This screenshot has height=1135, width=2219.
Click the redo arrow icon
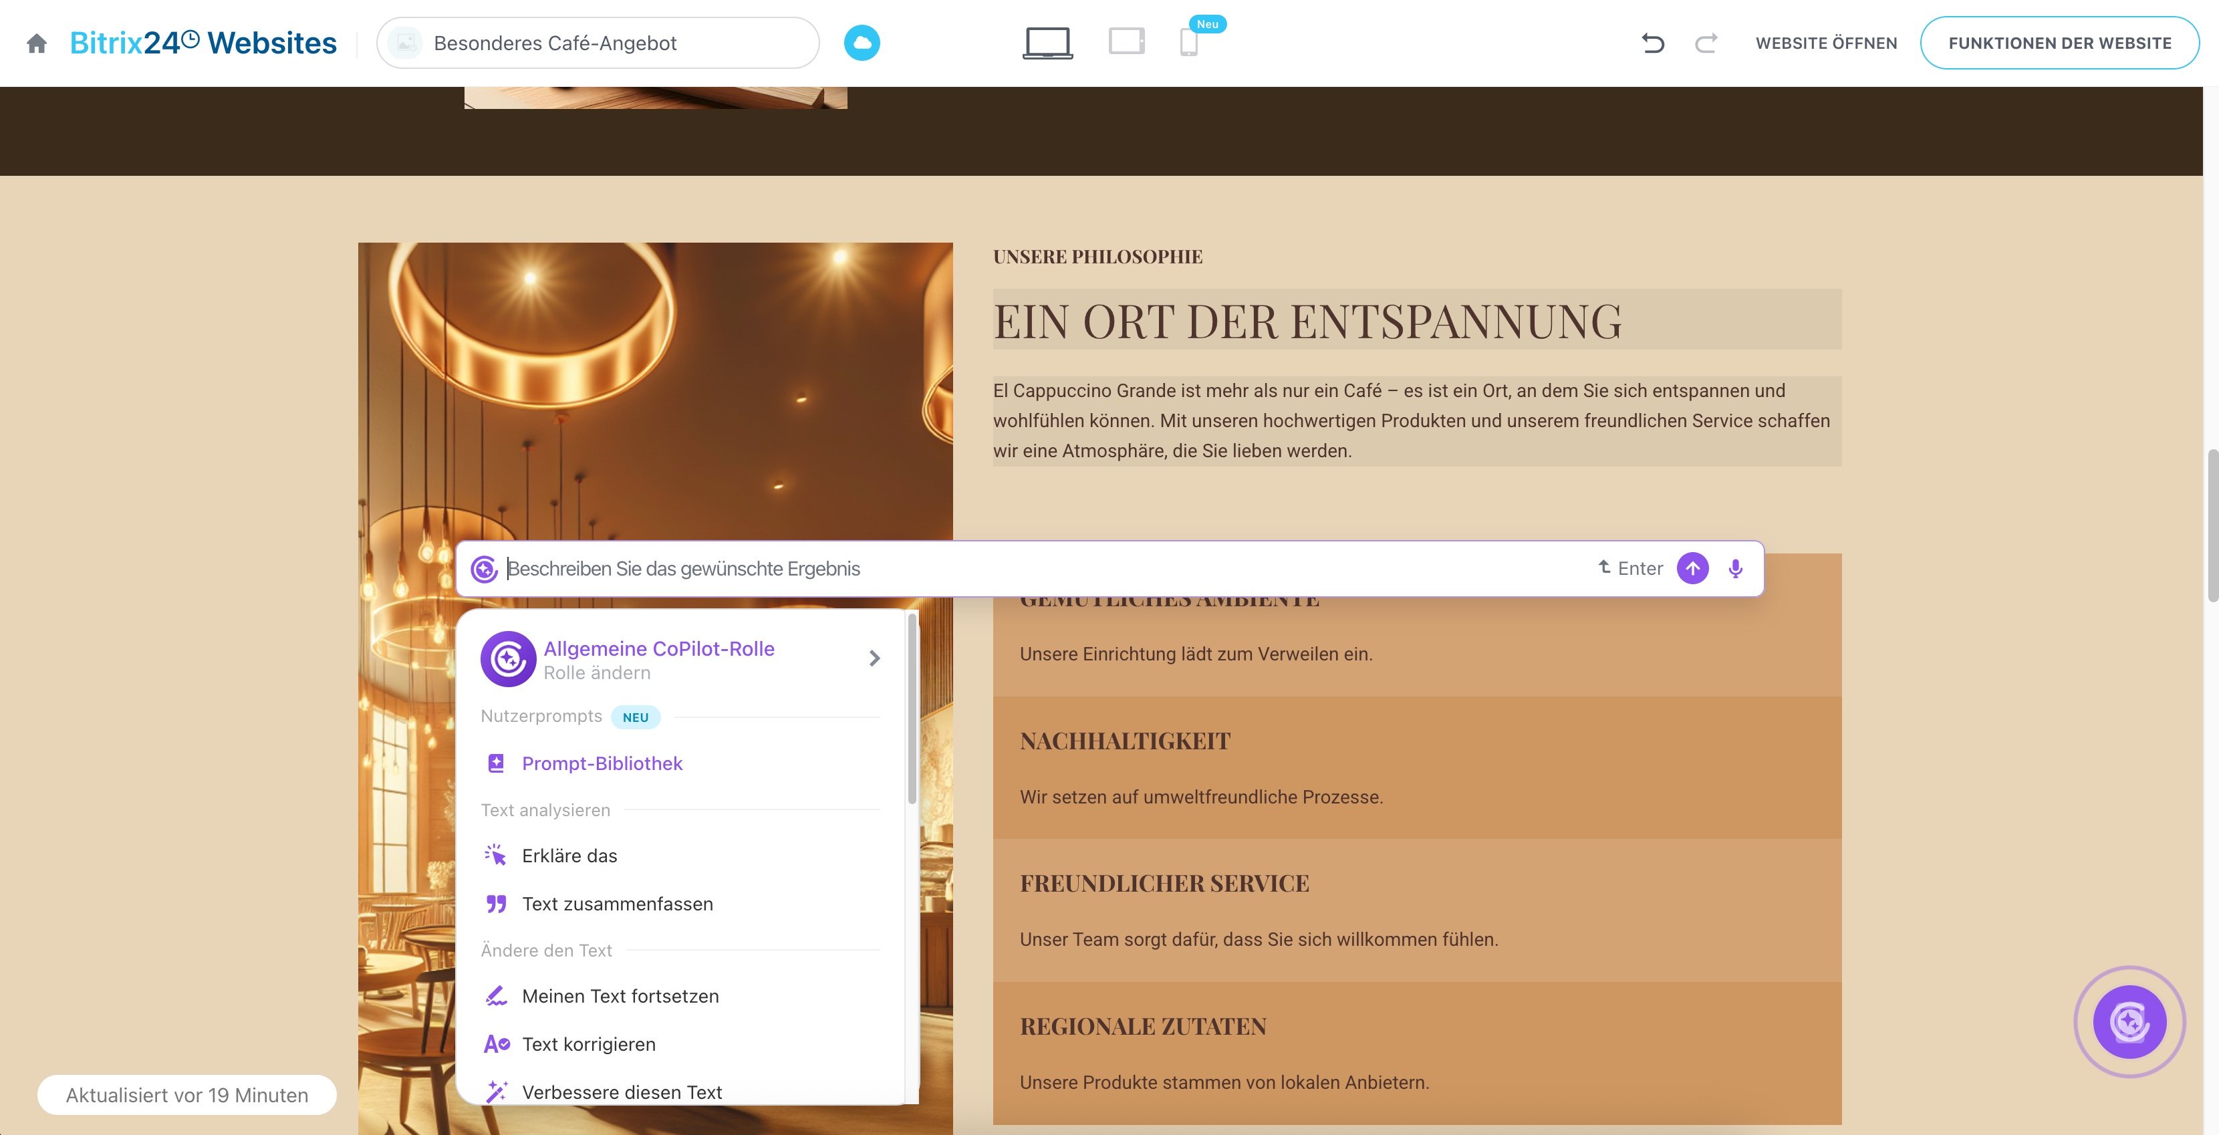click(1706, 43)
